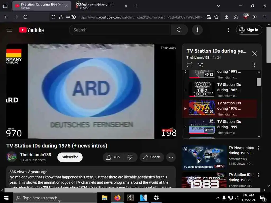This screenshot has width=271, height=203.
Task: Open more actions ellipsis below video
Action: coord(171,157)
